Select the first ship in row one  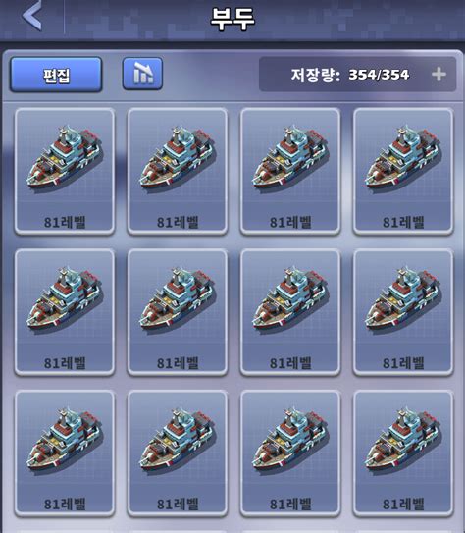click(65, 172)
